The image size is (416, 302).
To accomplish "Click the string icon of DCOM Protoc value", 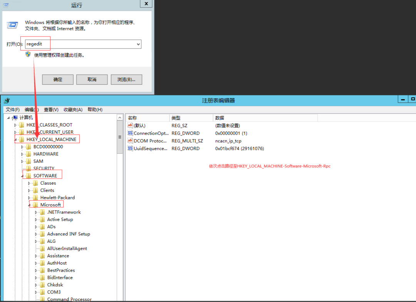I will pyautogui.click(x=130, y=141).
